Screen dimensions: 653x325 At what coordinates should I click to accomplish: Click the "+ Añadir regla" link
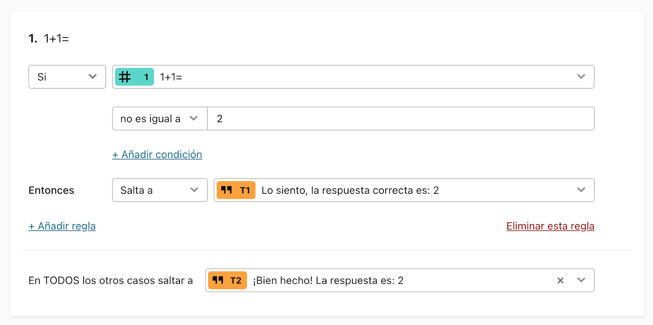tap(62, 226)
